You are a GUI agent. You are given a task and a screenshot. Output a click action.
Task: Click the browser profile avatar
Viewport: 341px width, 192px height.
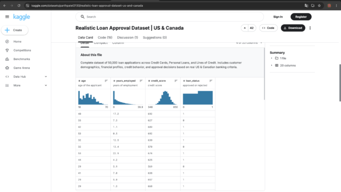[329, 6]
